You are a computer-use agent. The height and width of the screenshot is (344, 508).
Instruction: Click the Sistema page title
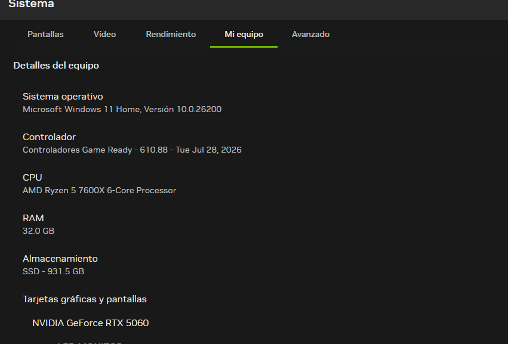coord(31,4)
